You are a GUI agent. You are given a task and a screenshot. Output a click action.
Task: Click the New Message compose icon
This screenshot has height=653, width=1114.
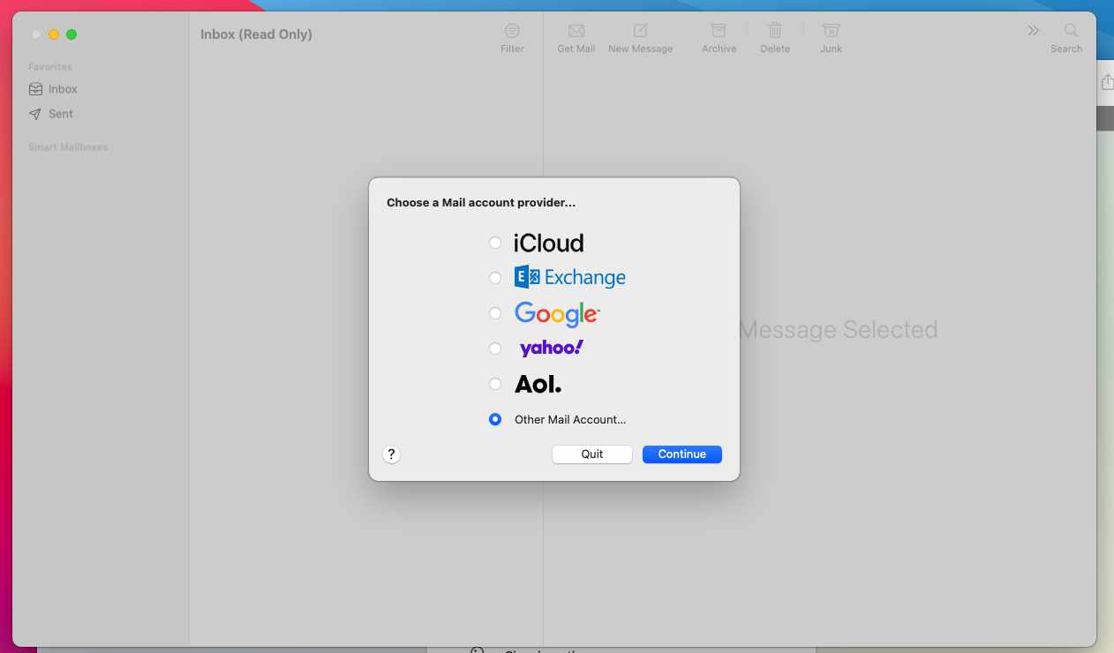click(x=640, y=31)
